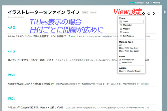This screenshot has width=167, height=111.
Task: Click the edit button next to feed title
Action: (85, 13)
